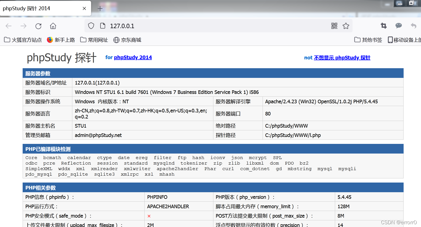Bookmark this page with the star
The height and width of the screenshot is (227, 421).
[x=346, y=26]
